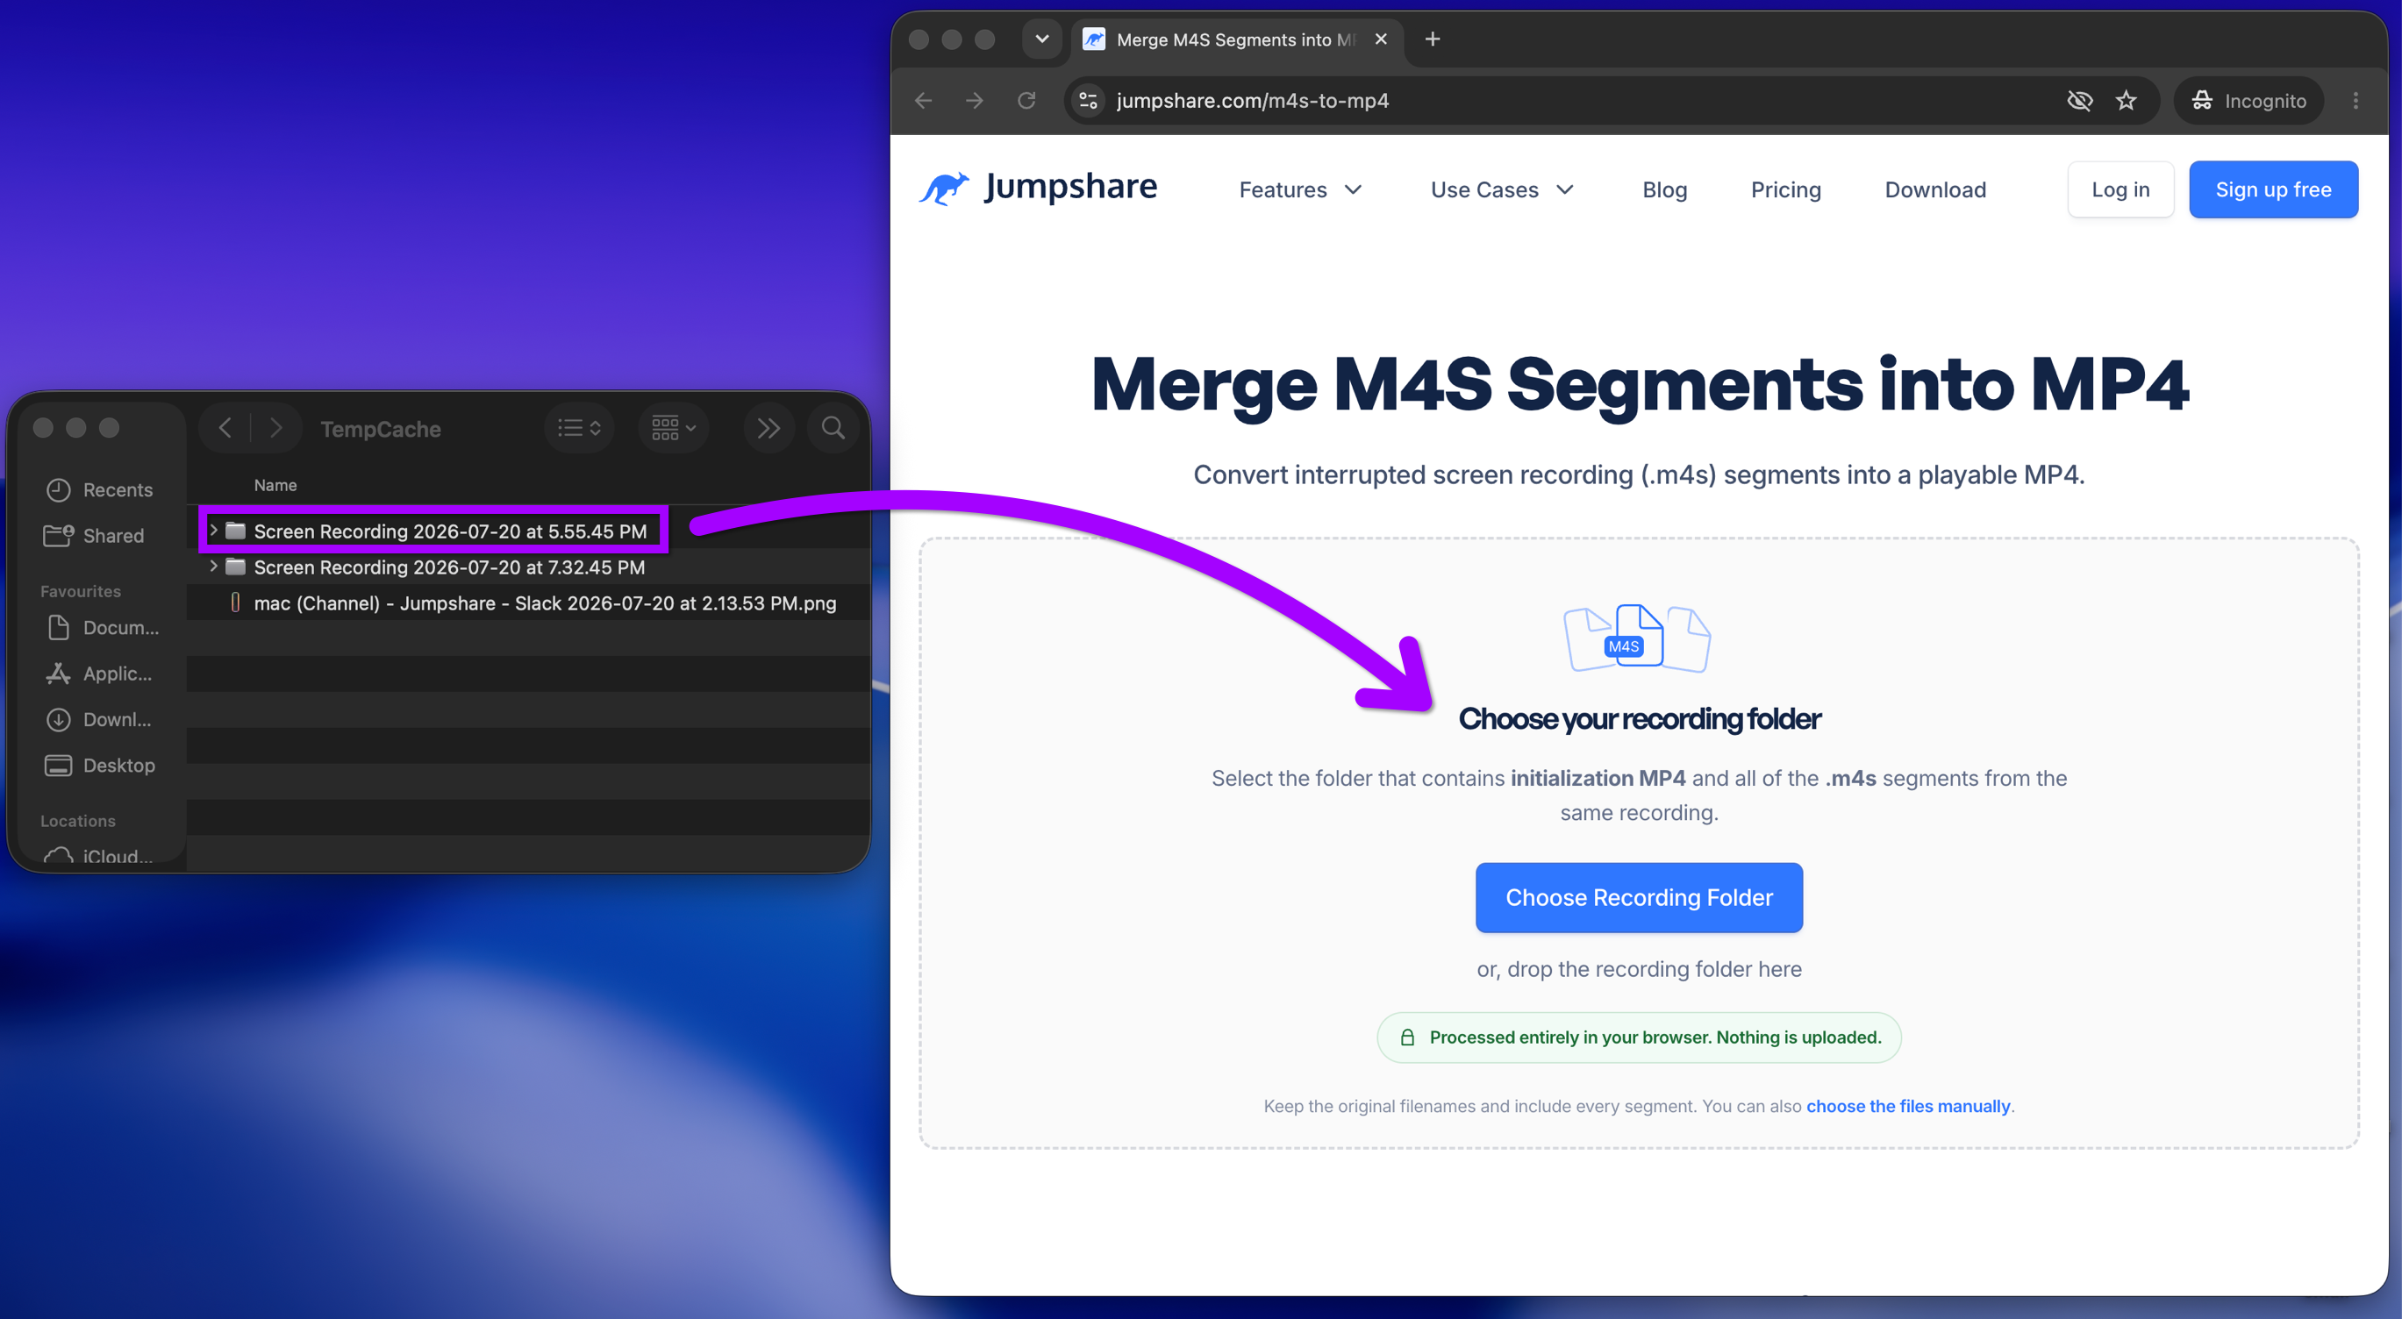This screenshot has height=1319, width=2402.
Task: Open a new browser tab
Action: click(1433, 39)
